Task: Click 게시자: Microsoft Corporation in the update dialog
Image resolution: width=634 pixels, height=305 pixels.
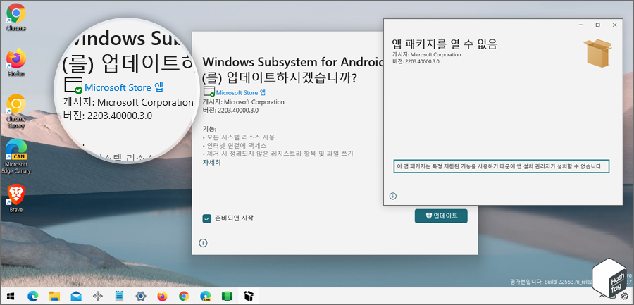Action: pyautogui.click(x=244, y=102)
